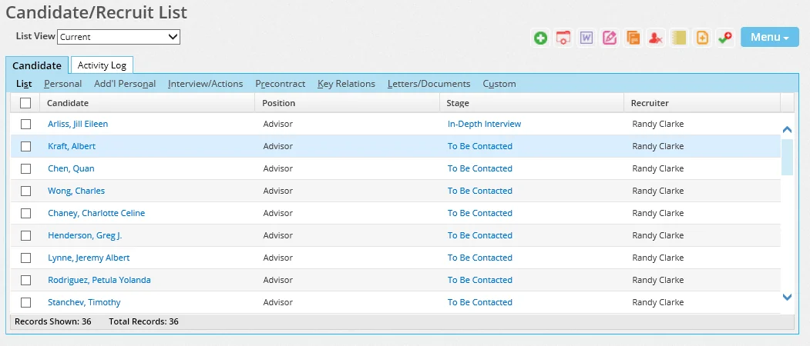The image size is (810, 346).
Task: Check the box for Chaney, Charlotte Celine
Action: point(25,213)
